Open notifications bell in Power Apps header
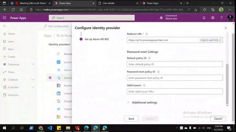 tap(204, 18)
